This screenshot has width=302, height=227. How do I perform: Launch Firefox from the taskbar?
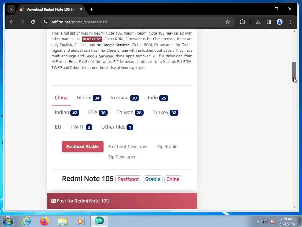click(44, 221)
